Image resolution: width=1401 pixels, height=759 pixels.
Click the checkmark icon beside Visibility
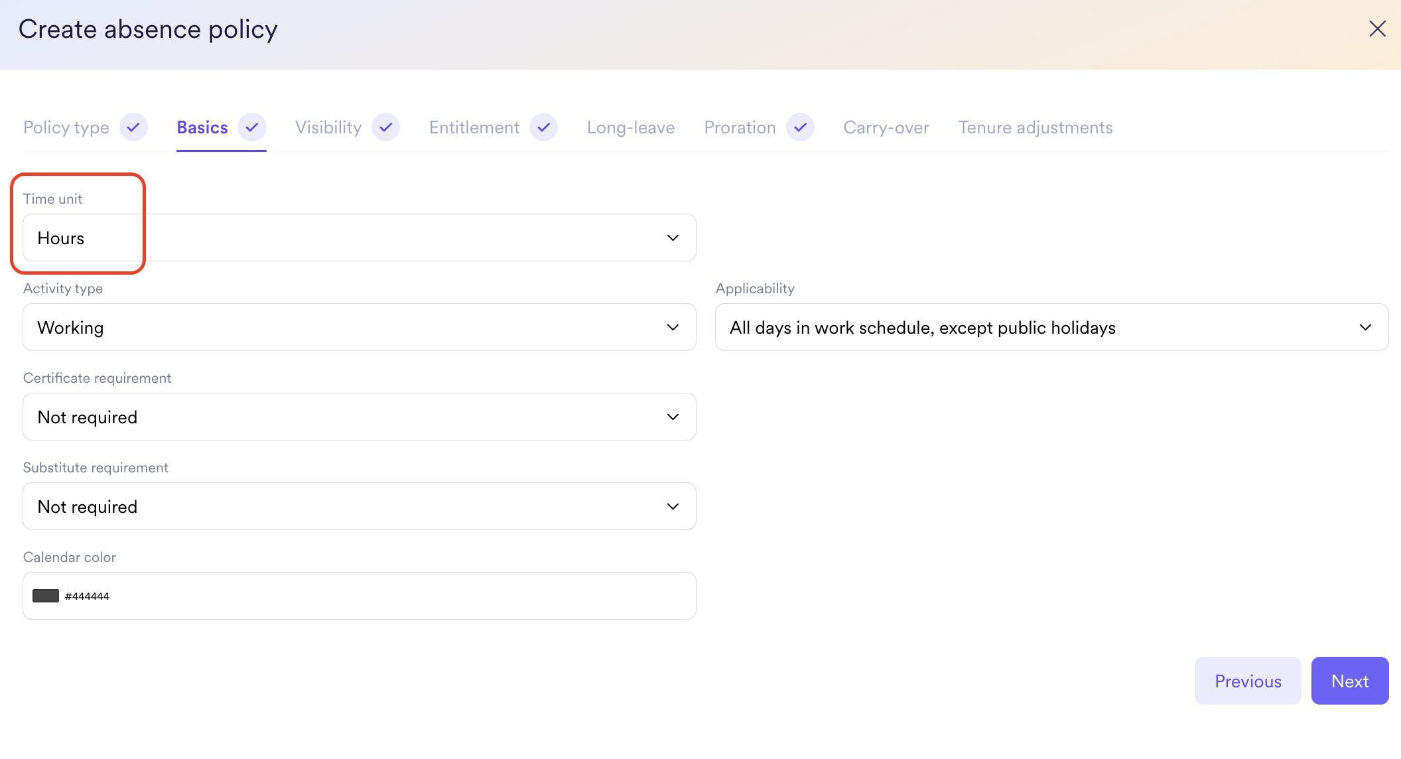click(x=385, y=127)
